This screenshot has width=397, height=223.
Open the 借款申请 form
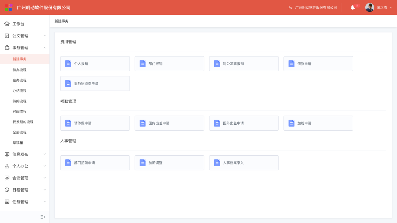318,64
